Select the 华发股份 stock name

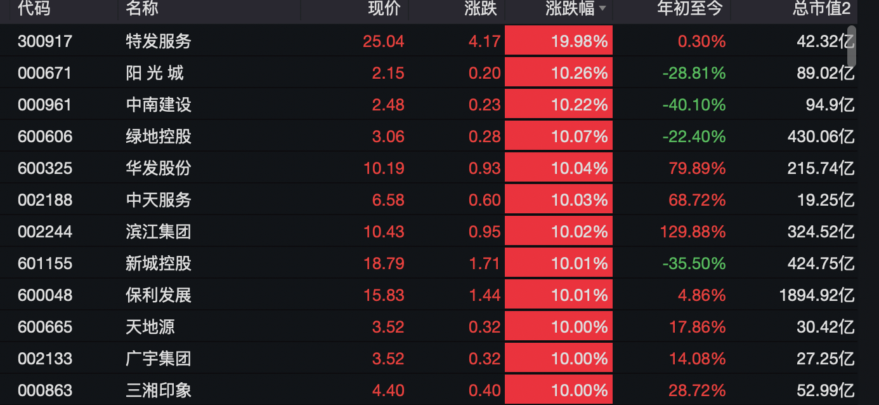tap(159, 168)
